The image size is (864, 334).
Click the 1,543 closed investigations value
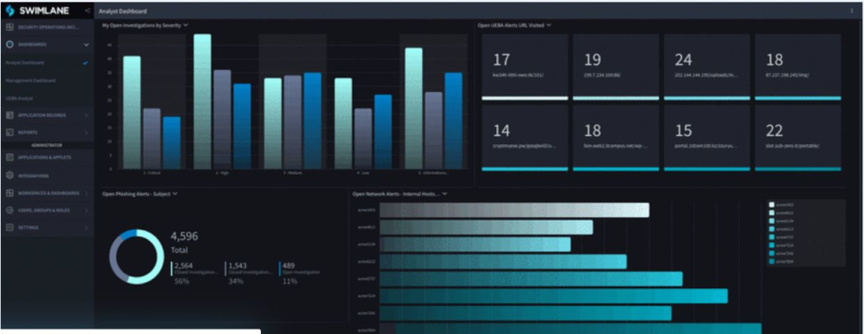pos(238,266)
